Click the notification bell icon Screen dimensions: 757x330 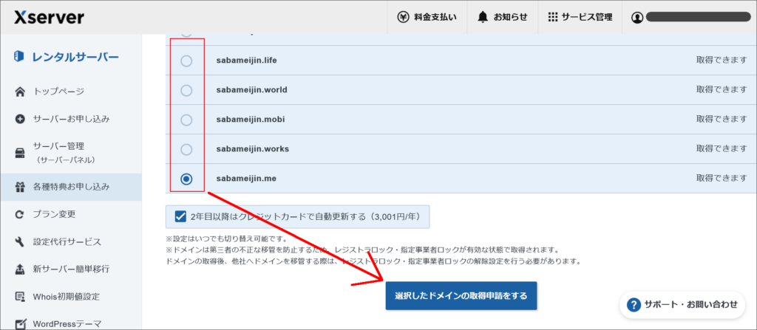tap(483, 18)
